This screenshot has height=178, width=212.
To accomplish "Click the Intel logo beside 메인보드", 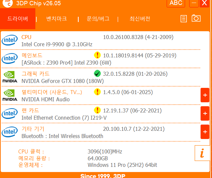I will tap(9, 58).
